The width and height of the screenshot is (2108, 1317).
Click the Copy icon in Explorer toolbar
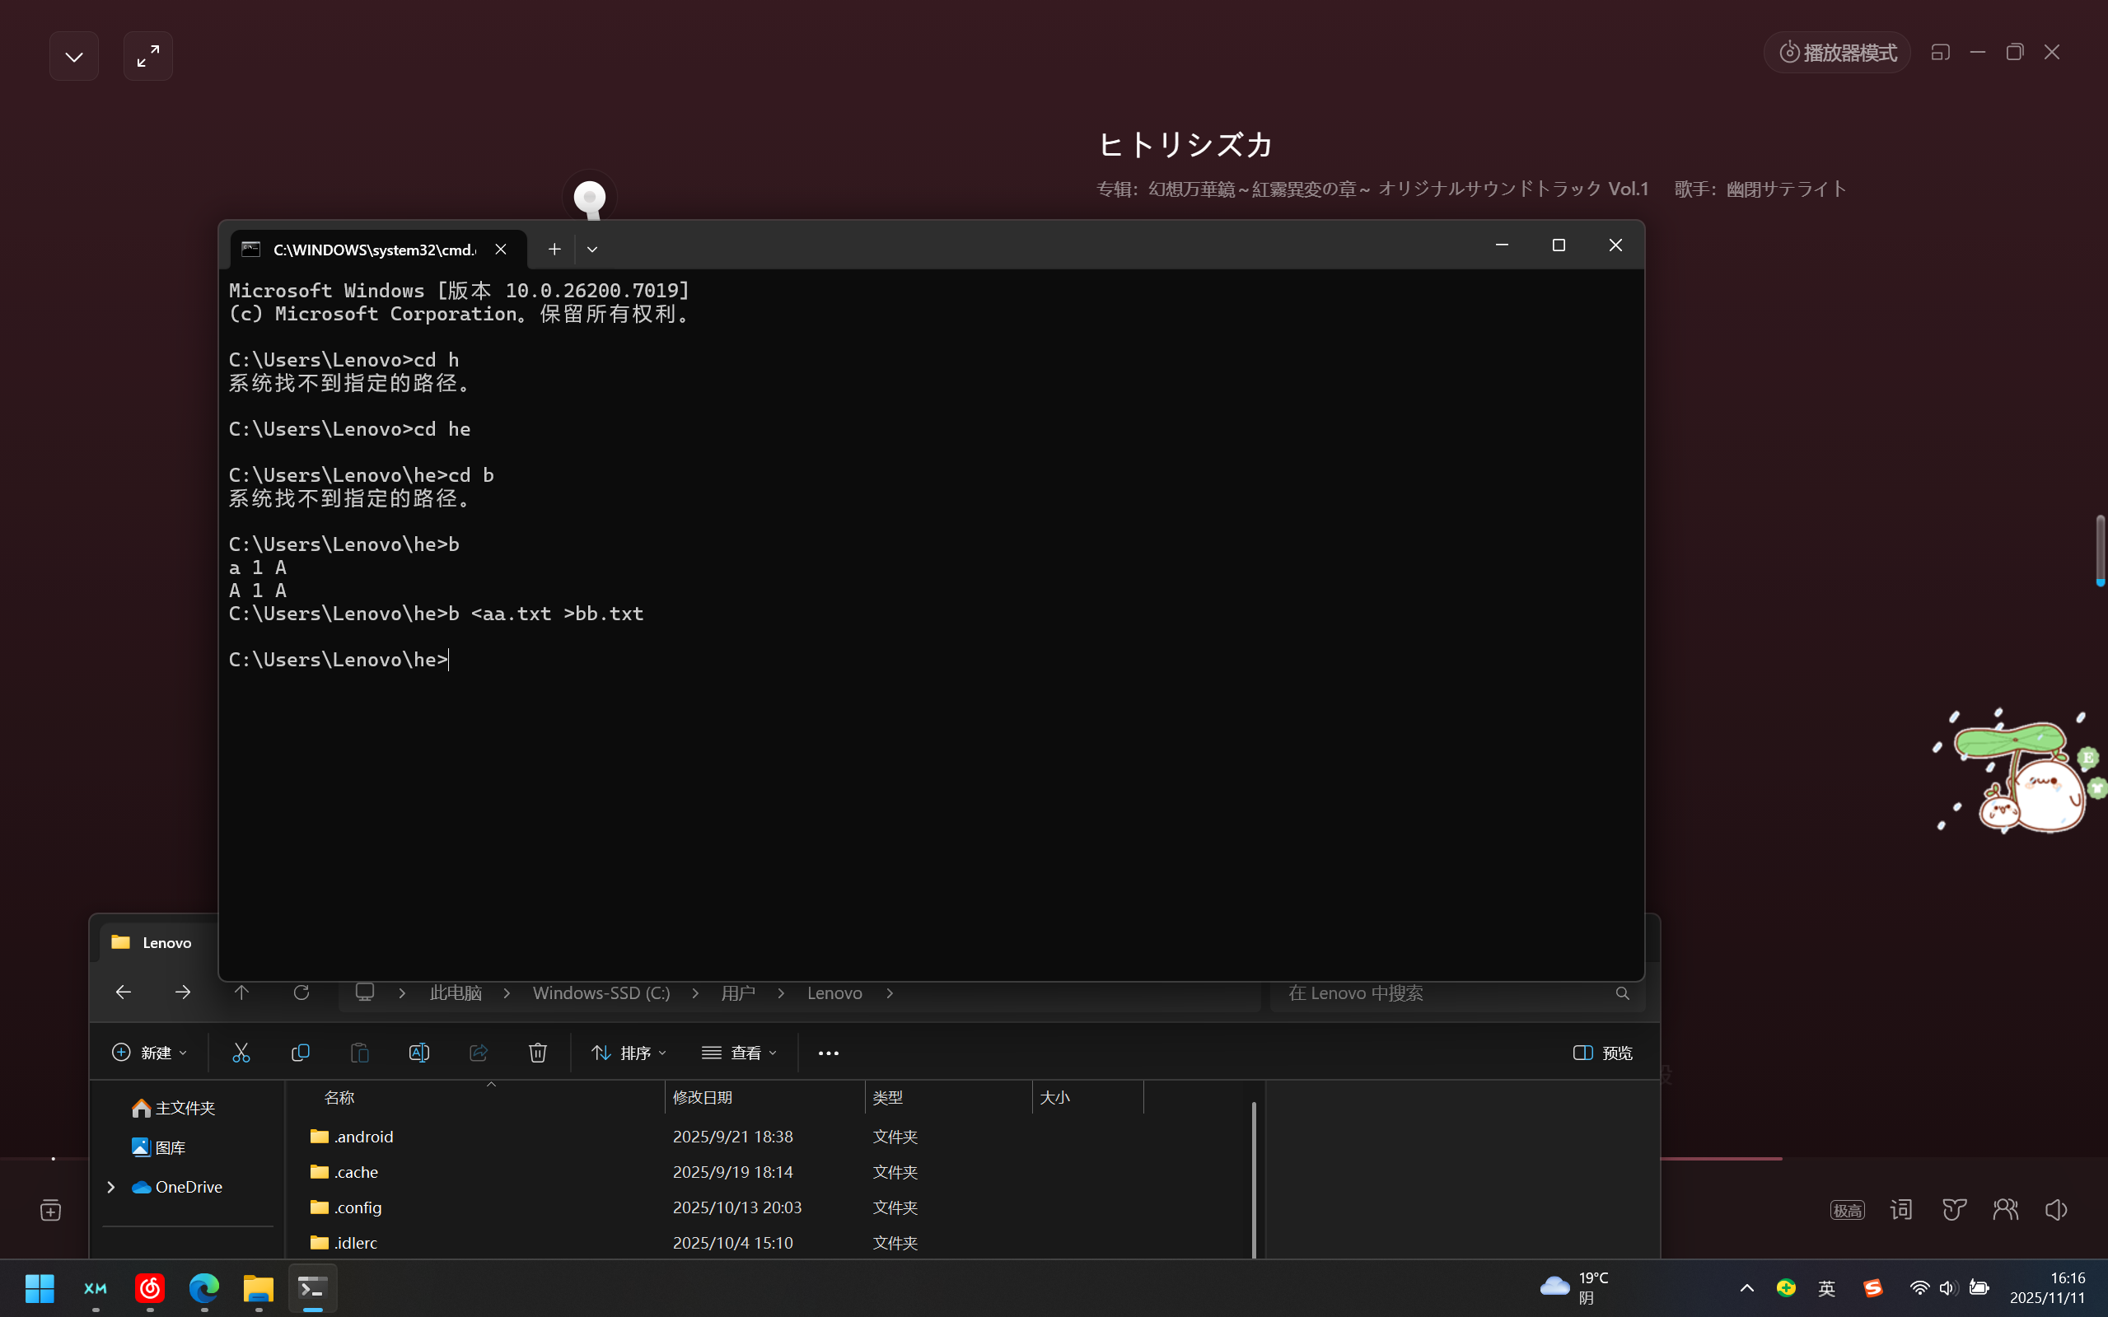(x=301, y=1053)
